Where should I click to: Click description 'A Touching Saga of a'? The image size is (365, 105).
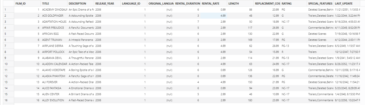click(80, 46)
